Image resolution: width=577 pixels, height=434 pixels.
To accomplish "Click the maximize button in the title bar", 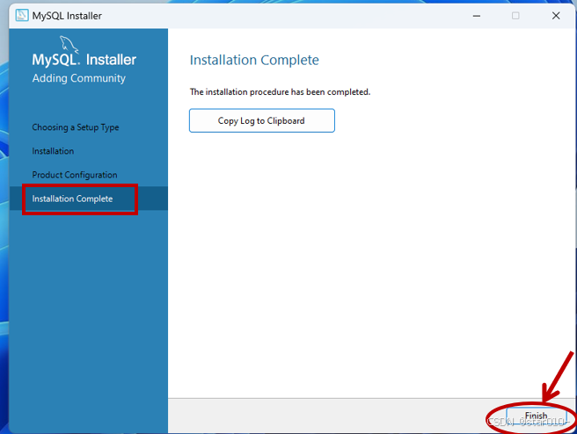I will [515, 16].
